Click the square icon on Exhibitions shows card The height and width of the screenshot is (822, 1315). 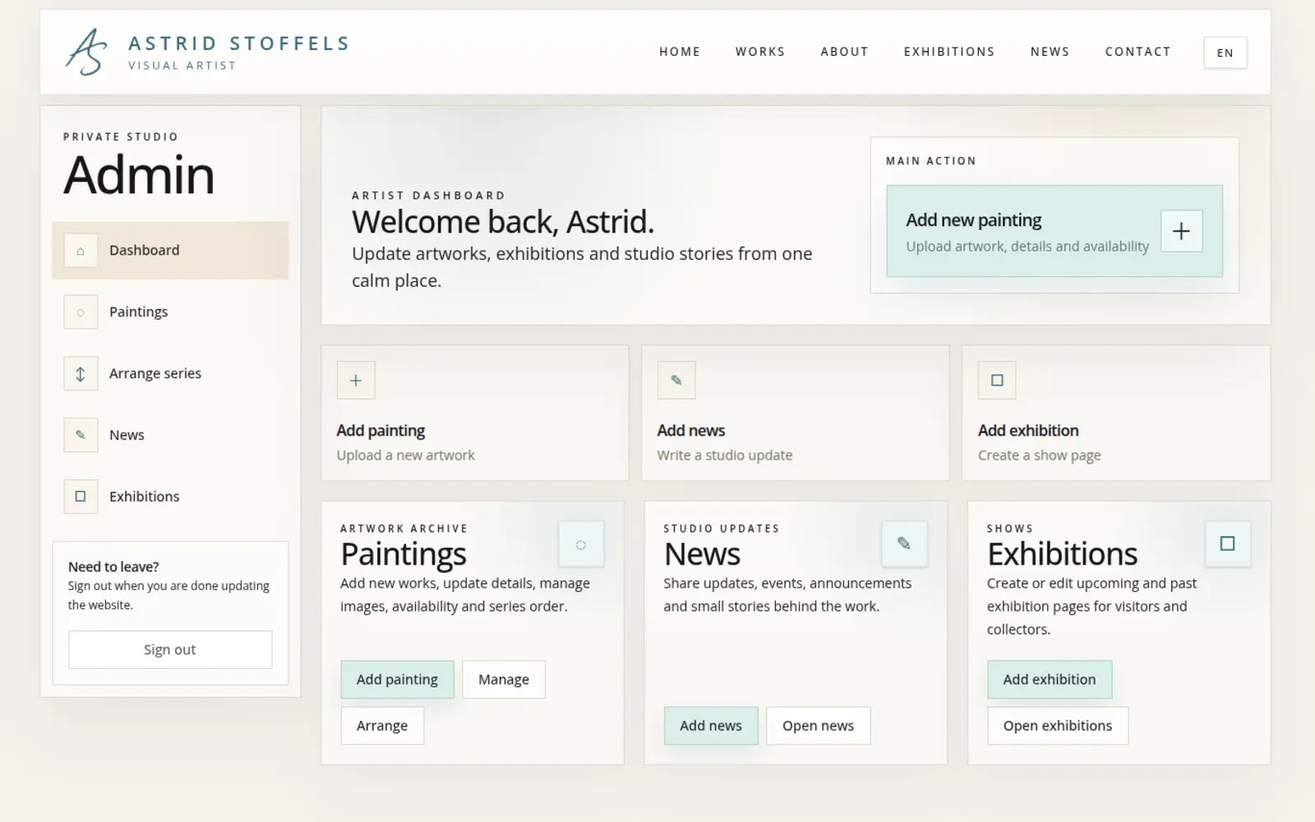[x=1228, y=544]
